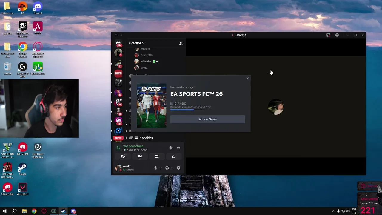The height and width of the screenshot is (215, 382).
Task: Open the Discord desktop shortcut
Action: 38,8
